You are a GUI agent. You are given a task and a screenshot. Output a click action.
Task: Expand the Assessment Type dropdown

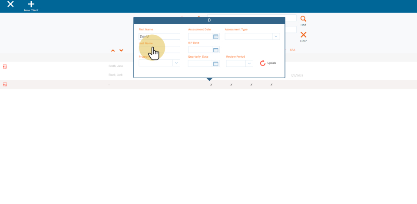pyautogui.click(x=276, y=36)
